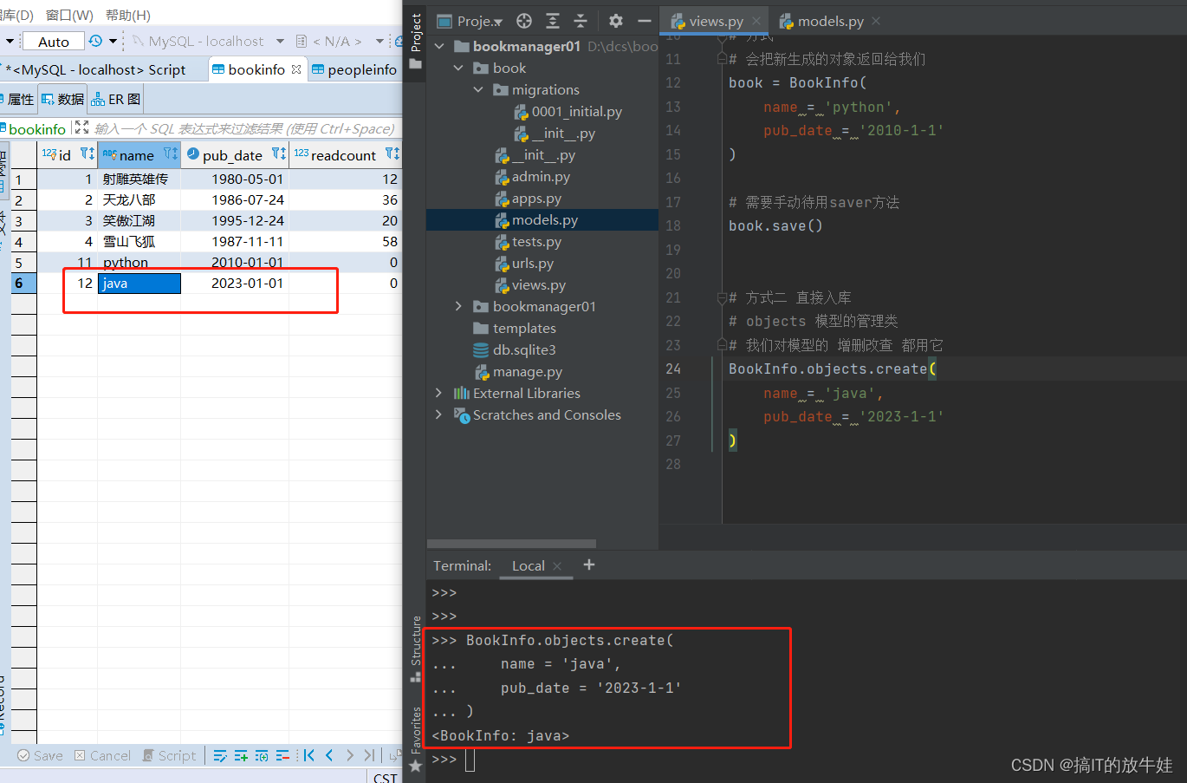Close the bookinfo tab in DBeaver

click(x=296, y=69)
